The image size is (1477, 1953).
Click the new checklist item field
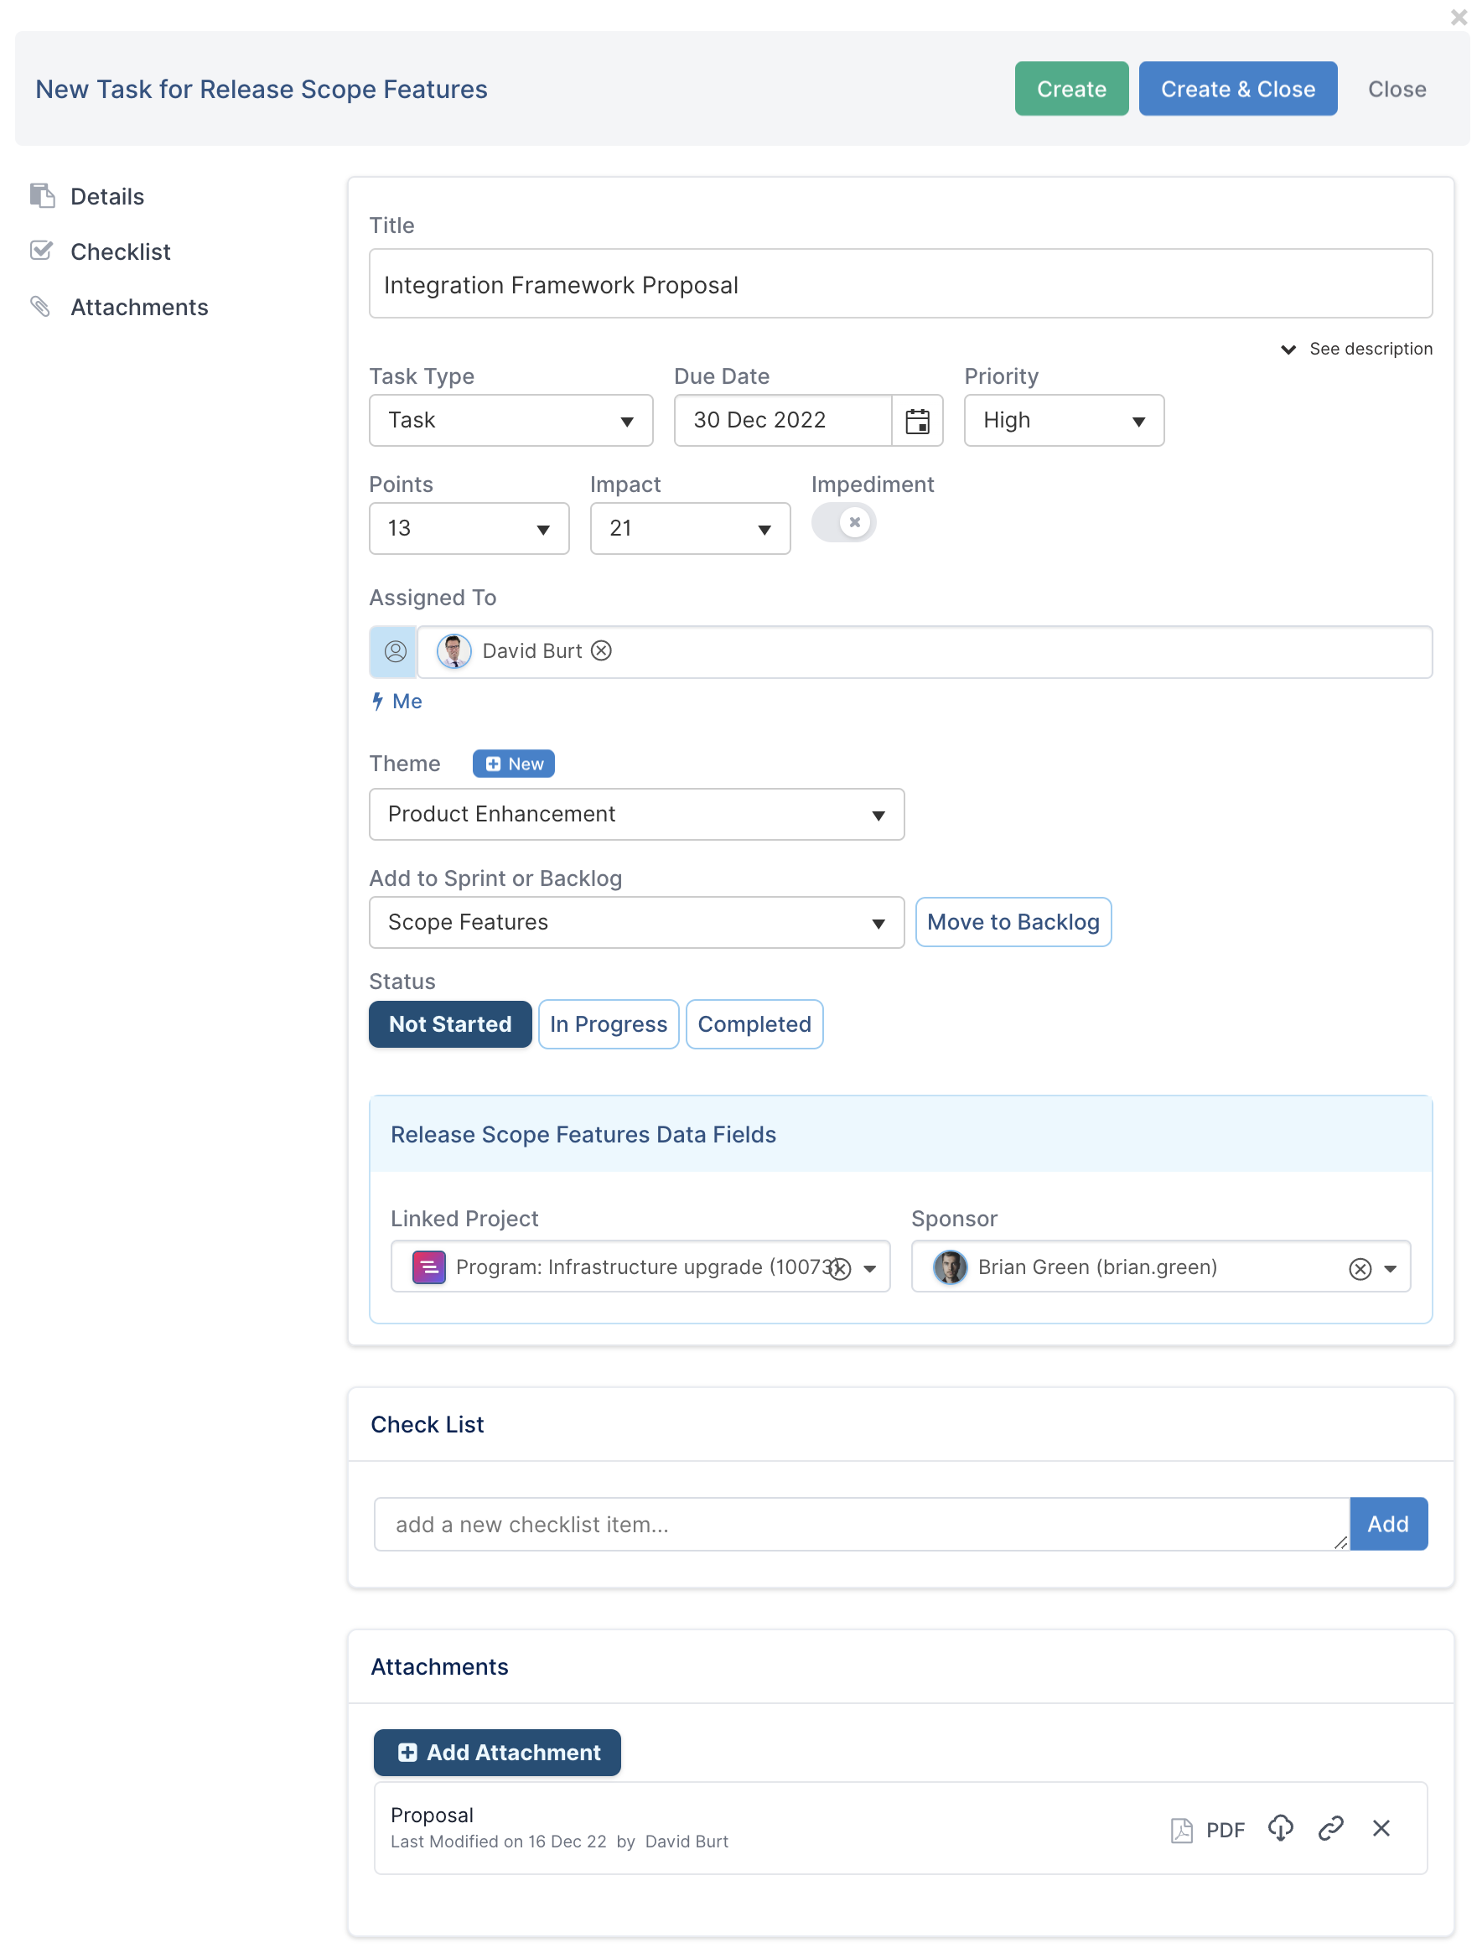click(861, 1524)
